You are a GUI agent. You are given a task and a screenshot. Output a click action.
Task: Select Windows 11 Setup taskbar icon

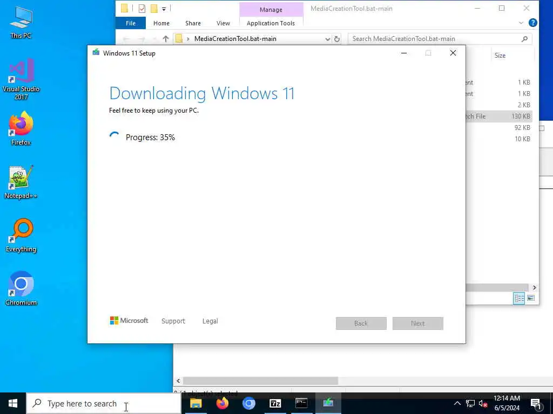coord(328,403)
